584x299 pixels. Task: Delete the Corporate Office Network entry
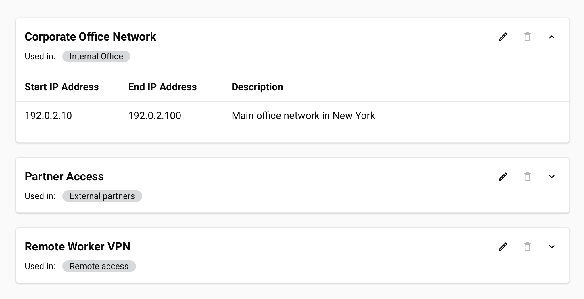click(x=527, y=37)
